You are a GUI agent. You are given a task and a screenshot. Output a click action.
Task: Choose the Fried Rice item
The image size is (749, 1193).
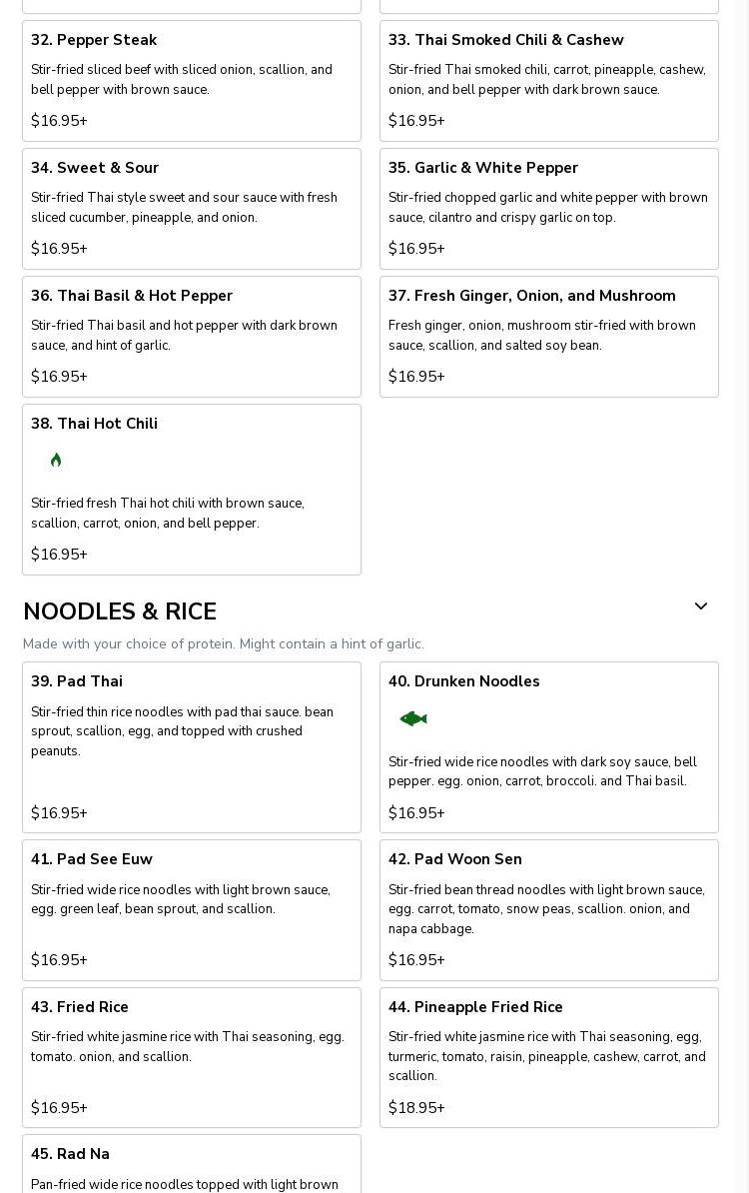(80, 1007)
